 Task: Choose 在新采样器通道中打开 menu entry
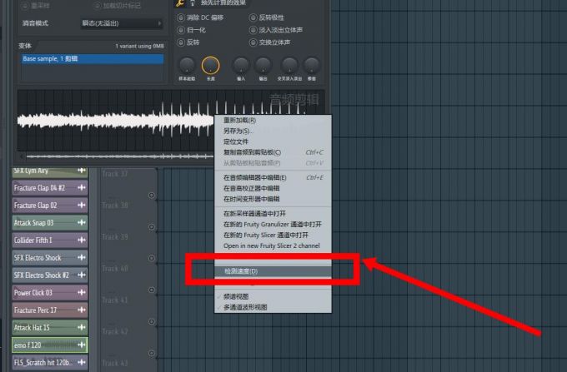[x=273, y=214]
